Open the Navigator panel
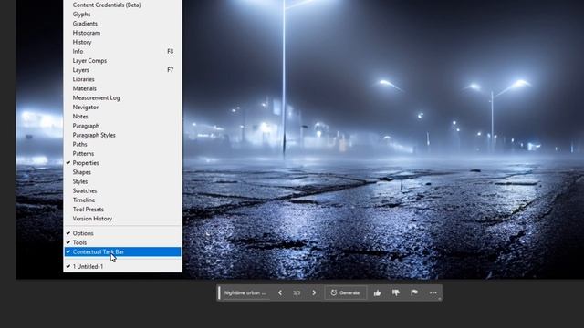This screenshot has height=328, width=584. point(122,108)
